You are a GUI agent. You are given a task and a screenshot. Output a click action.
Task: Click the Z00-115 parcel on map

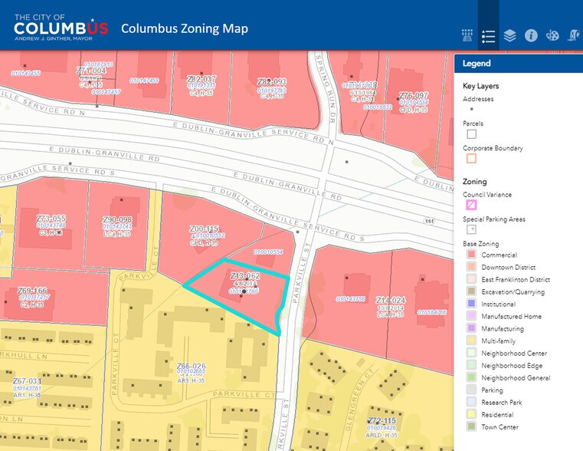tap(204, 245)
